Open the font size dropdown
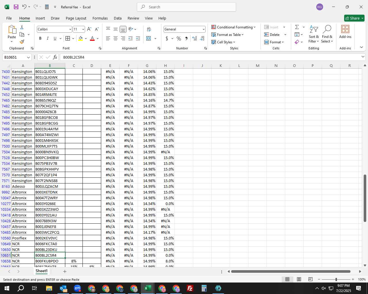 pyautogui.click(x=83, y=29)
